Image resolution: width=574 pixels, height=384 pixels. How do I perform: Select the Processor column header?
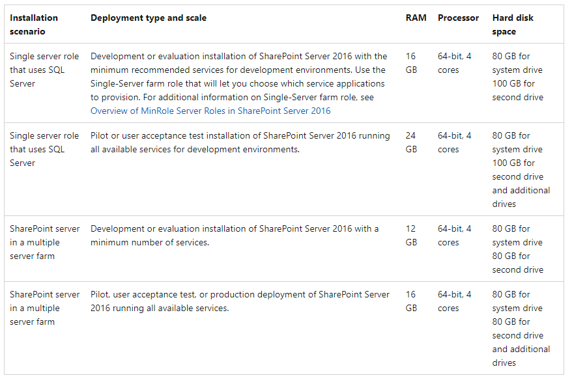tap(458, 18)
